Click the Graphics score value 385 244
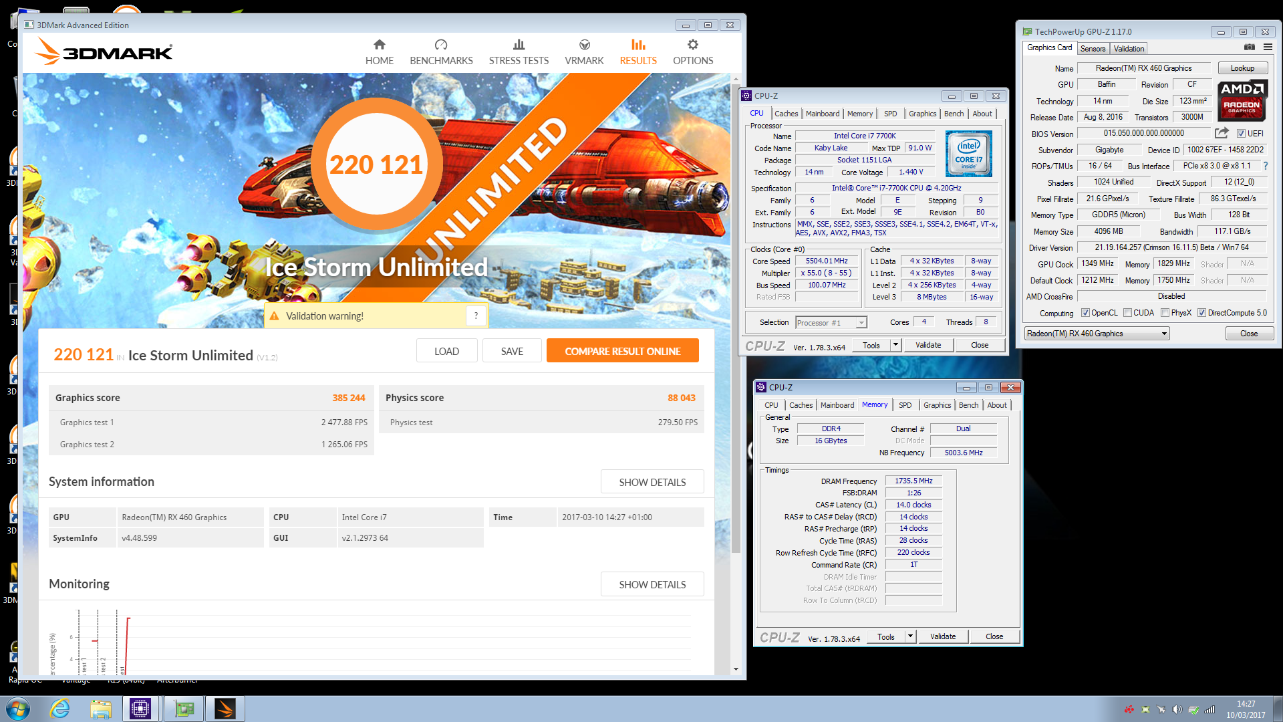The image size is (1283, 722). coord(348,398)
